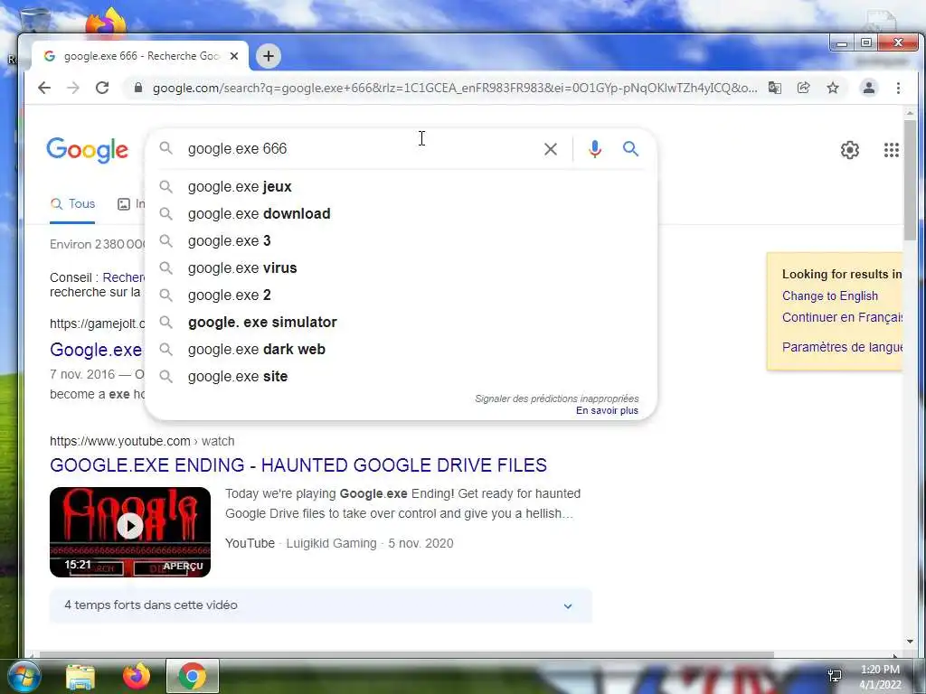This screenshot has width=926, height=694.
Task: Click 'Continuer en Français' link
Action: [842, 317]
